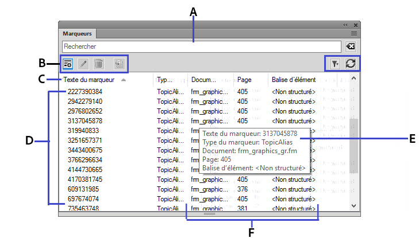Close the Marqueurs panel
Image resolution: width=419 pixels, height=238 pixels.
[x=355, y=25]
